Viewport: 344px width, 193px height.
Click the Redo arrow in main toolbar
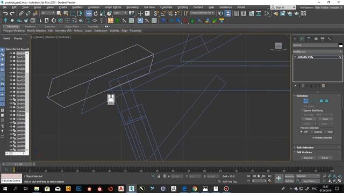pos(12,13)
